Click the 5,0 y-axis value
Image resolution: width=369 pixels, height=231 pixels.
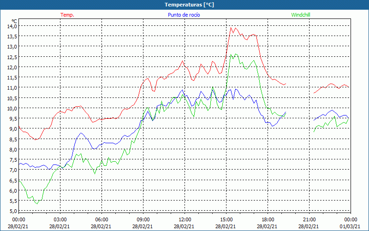pyautogui.click(x=13, y=211)
